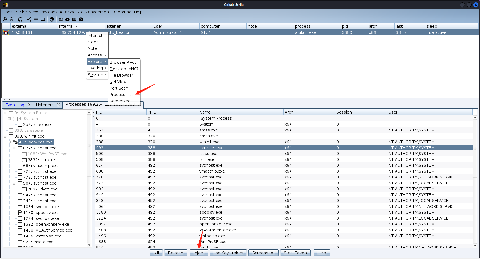Switch to pivot graph view icon

[29, 19]
